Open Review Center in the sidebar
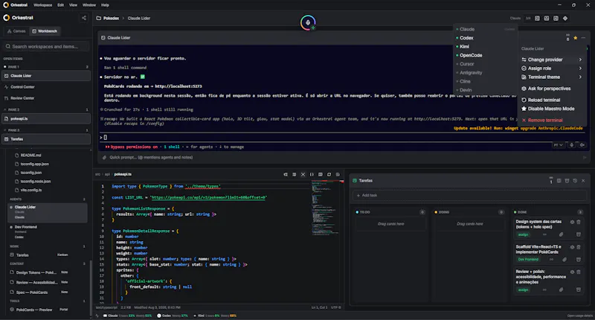Viewport: 595px width, 320px height. pos(46,98)
